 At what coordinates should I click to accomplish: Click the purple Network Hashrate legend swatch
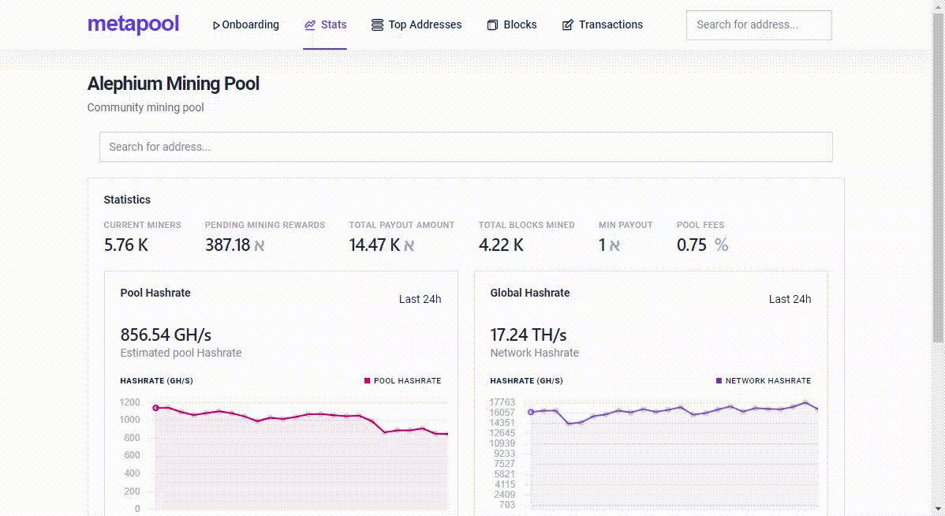coord(719,380)
